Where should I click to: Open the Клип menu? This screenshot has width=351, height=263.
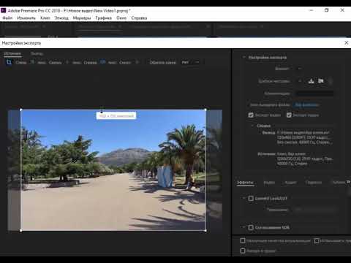point(45,18)
